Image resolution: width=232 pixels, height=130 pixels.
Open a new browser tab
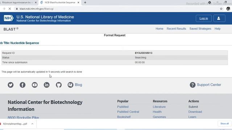(x=85, y=3)
